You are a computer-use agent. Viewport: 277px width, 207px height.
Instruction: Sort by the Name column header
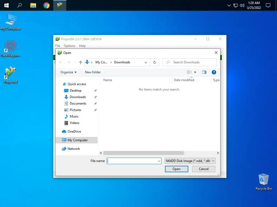108,80
